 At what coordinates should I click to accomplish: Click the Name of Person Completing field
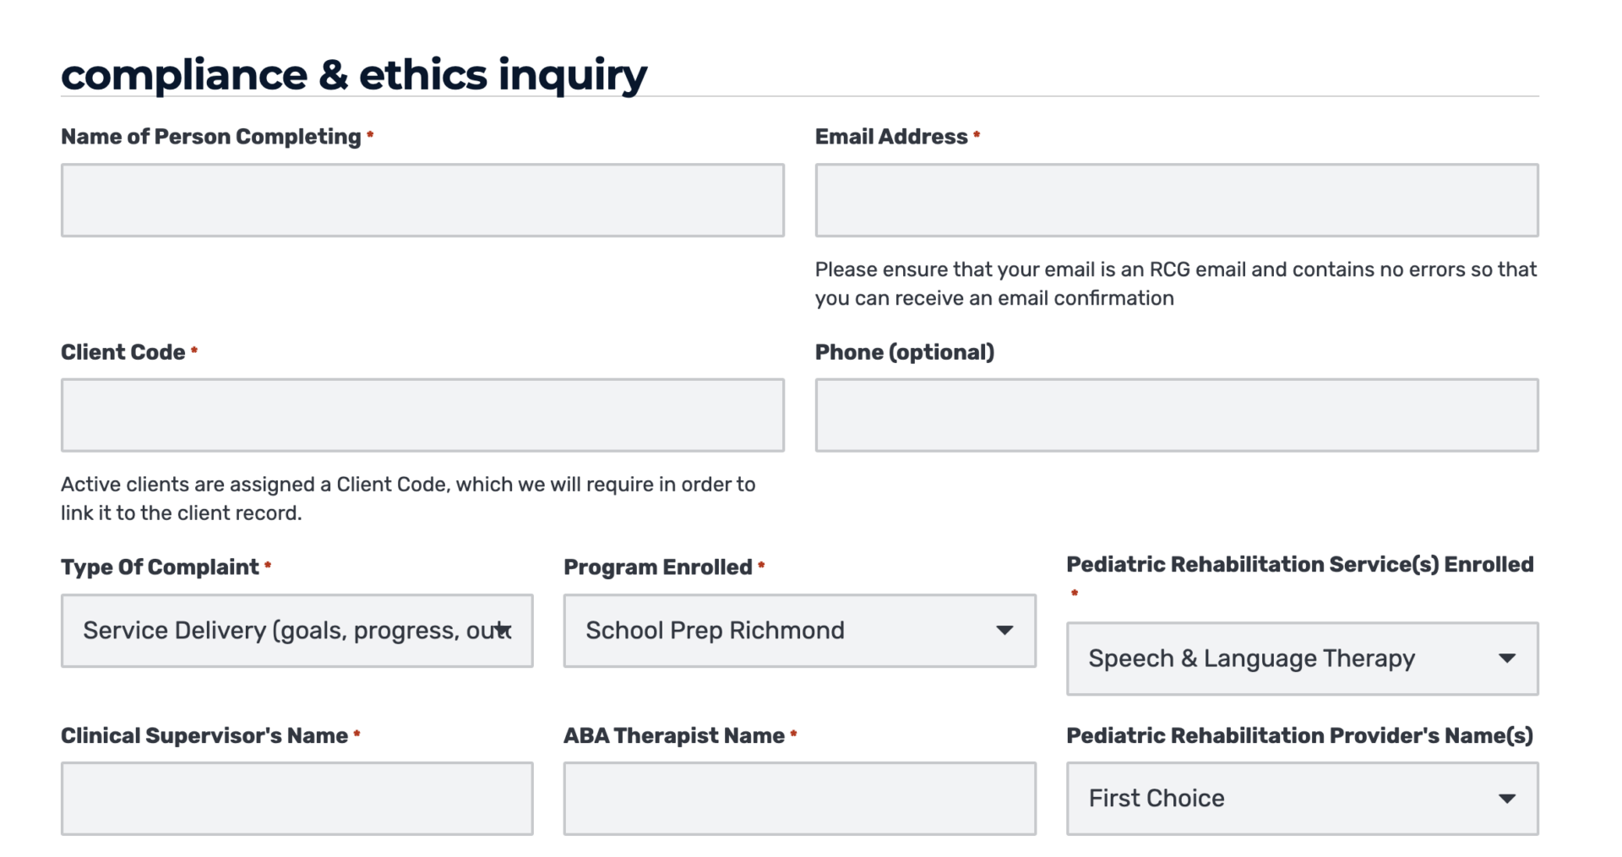pos(422,200)
